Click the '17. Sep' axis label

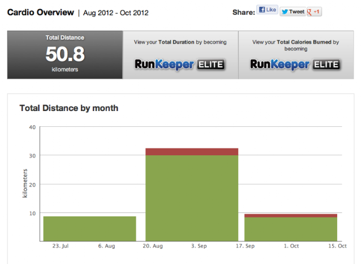coord(245,246)
